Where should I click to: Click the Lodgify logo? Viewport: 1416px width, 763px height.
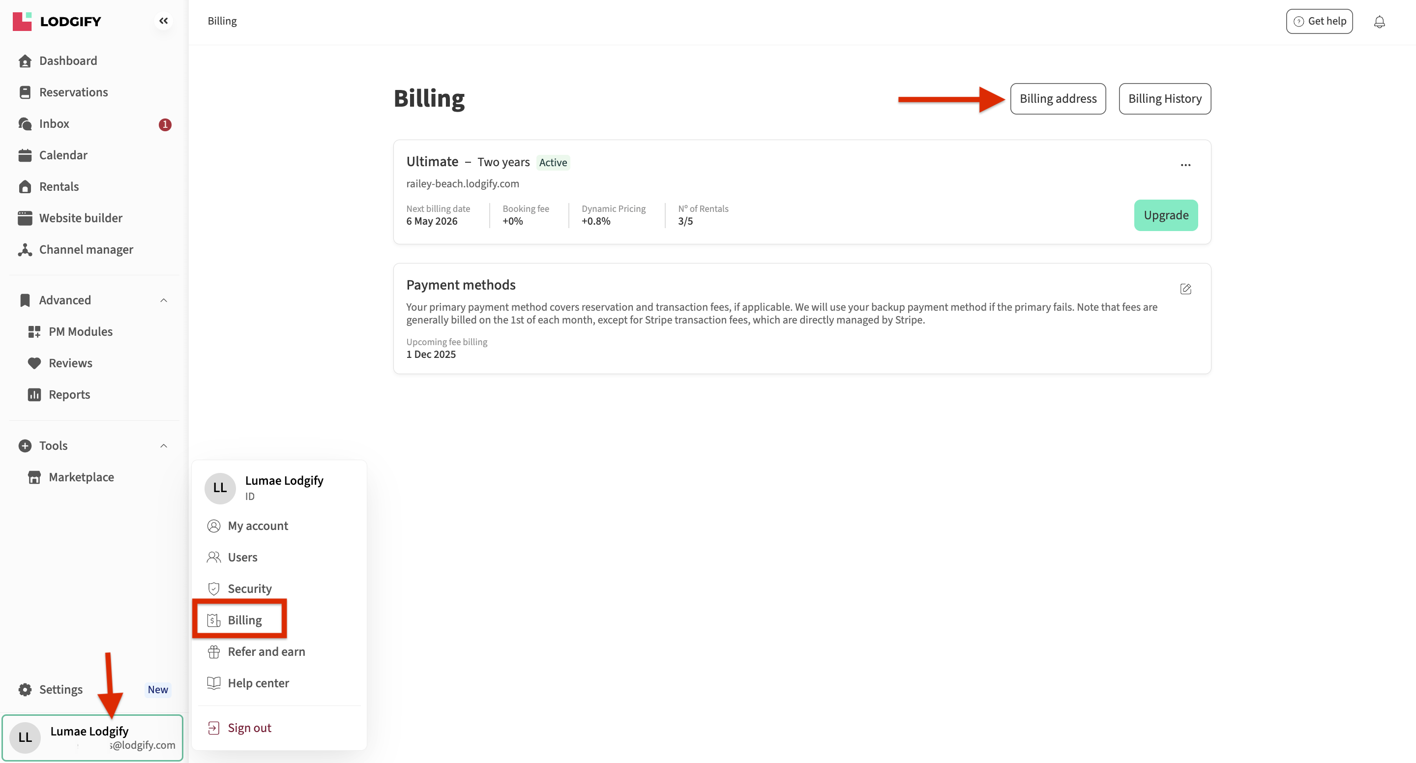57,22
